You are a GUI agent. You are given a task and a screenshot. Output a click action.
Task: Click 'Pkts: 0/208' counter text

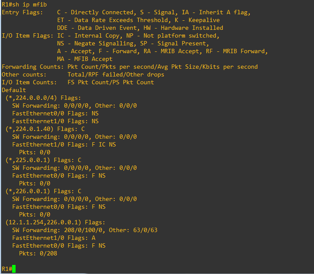(x=38, y=253)
